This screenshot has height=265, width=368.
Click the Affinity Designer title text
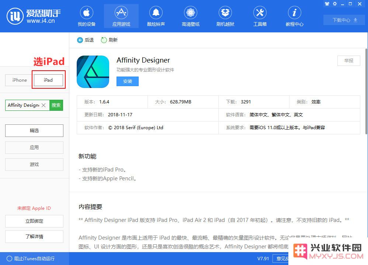coord(143,60)
